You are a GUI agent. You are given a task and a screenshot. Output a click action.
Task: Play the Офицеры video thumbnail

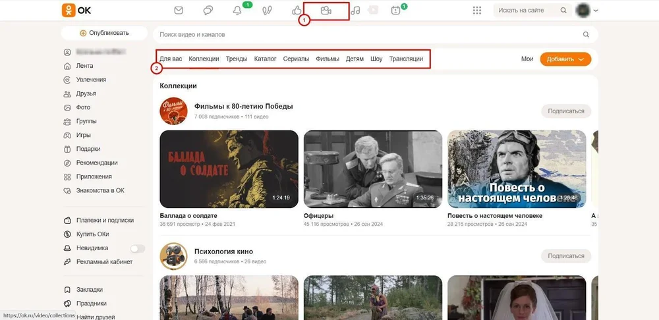pyautogui.click(x=373, y=169)
